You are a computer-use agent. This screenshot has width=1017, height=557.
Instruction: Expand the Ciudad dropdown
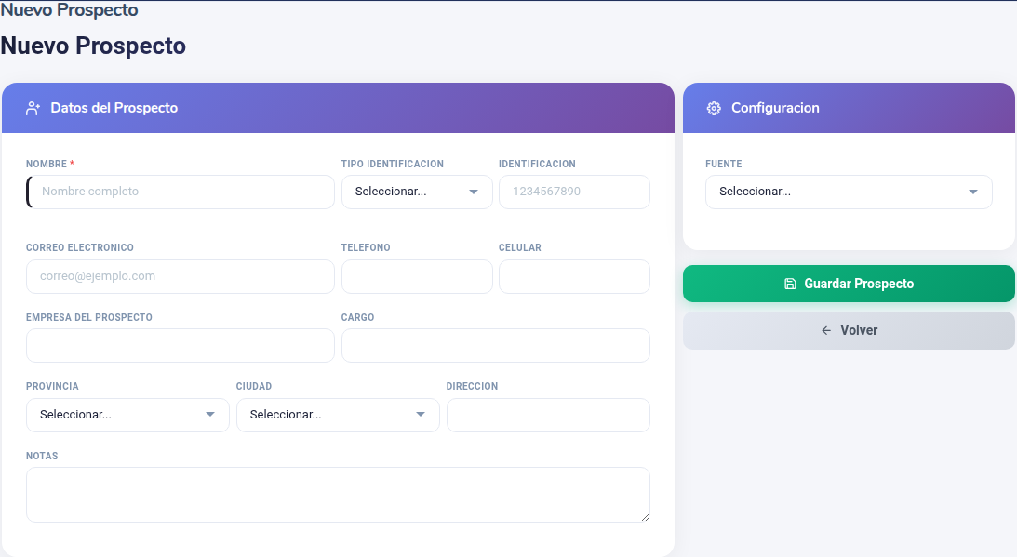point(338,415)
